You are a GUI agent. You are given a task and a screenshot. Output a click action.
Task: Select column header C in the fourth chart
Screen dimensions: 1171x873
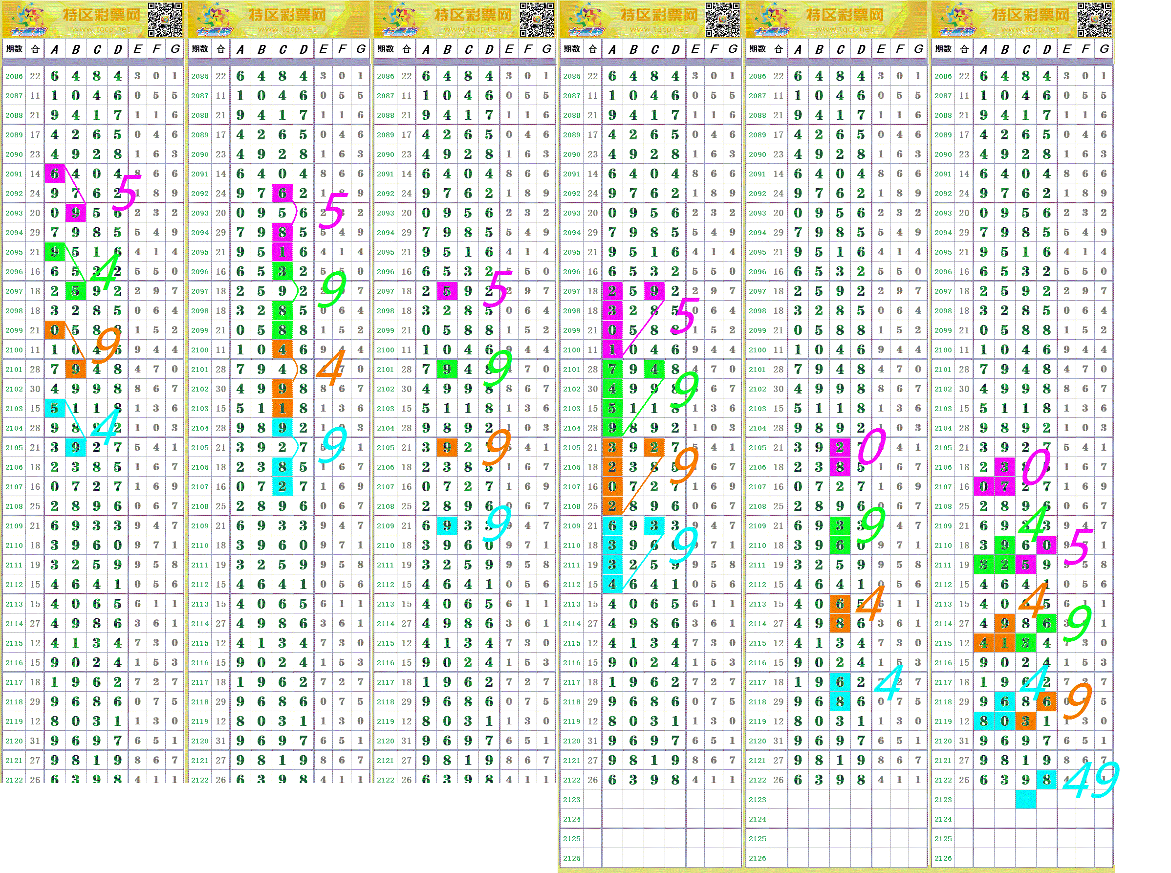[655, 50]
